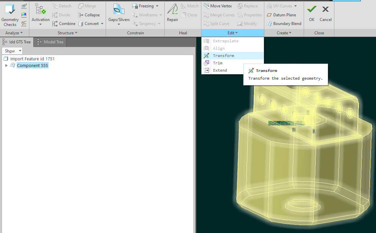Select the Combine tool
376x233 pixels.
pos(64,23)
